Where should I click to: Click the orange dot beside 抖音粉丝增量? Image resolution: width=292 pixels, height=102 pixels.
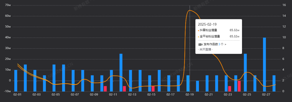point(198,31)
